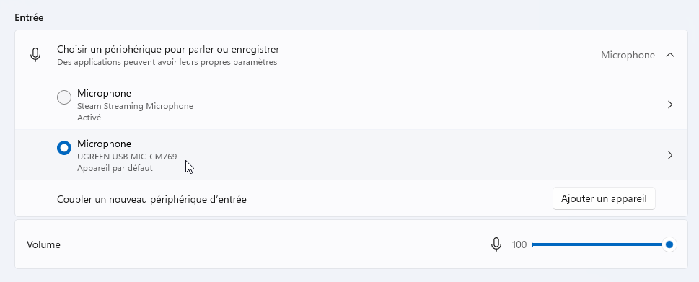Select the UGREEN USB MIC-CM769 radio button
The image size is (699, 282).
coord(64,148)
